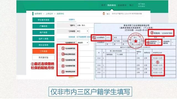177x99 pixels.
Task: Click circled number ② beside 校验码
Action: [x=152, y=33]
